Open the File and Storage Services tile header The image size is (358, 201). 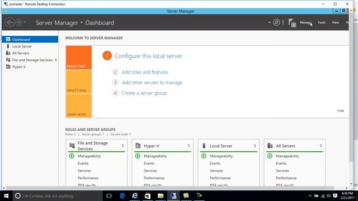click(x=97, y=146)
